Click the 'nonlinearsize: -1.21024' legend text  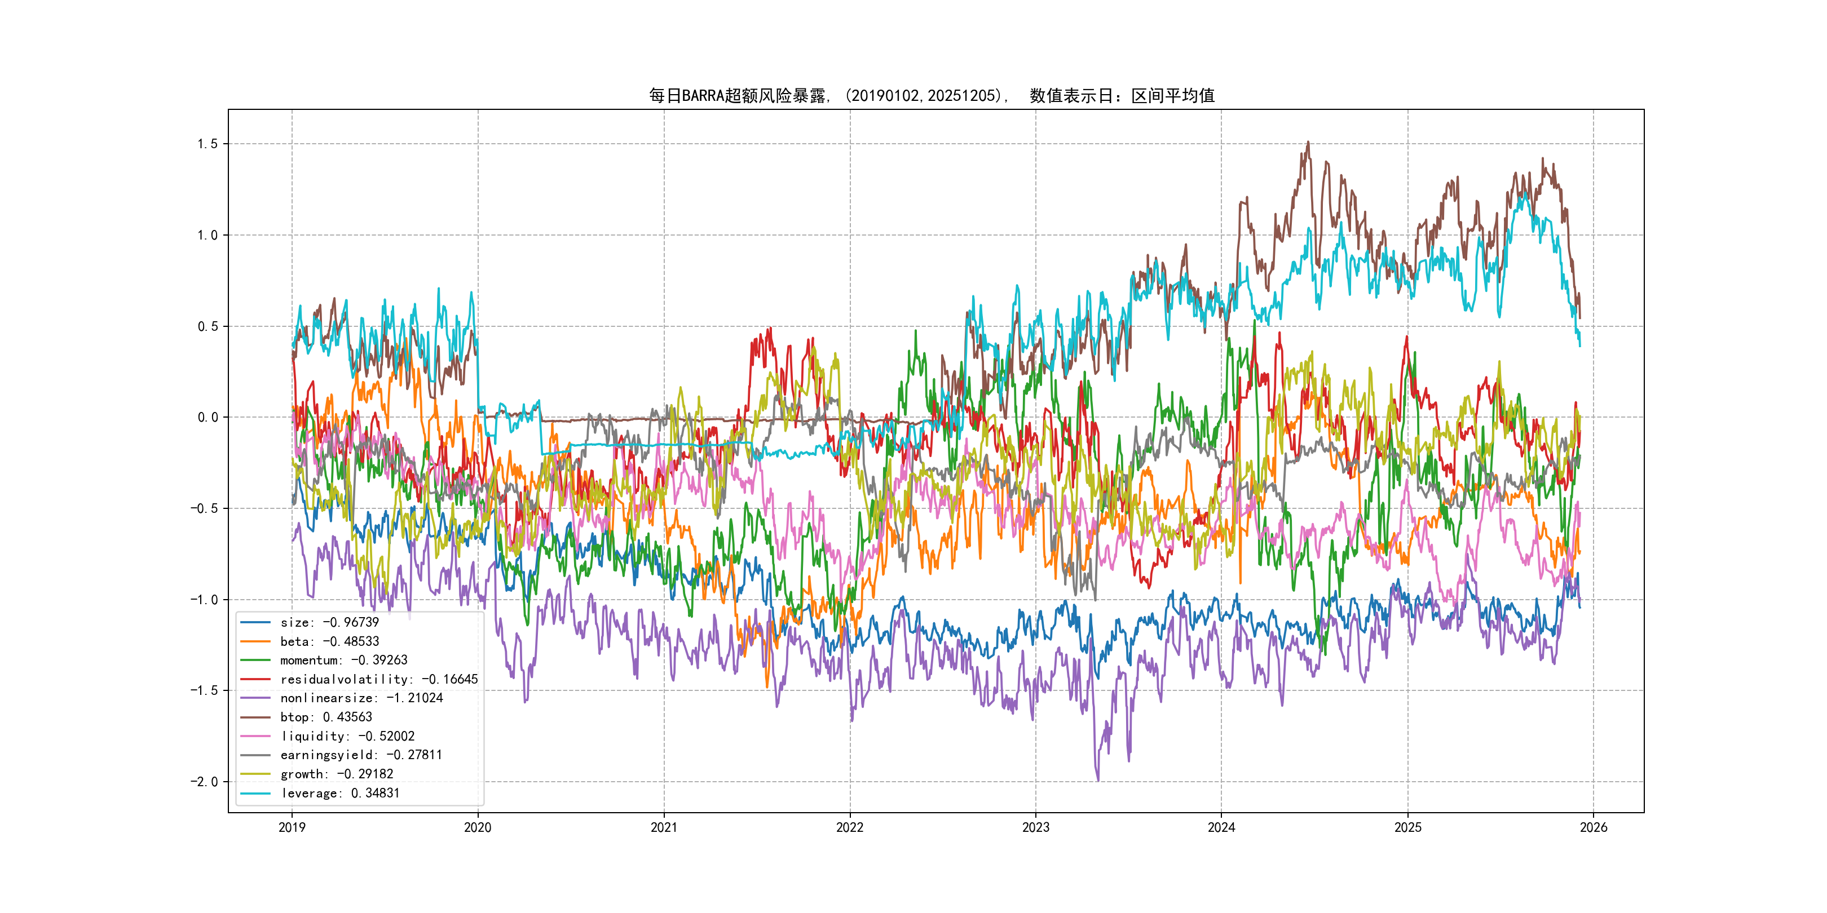pos(361,698)
